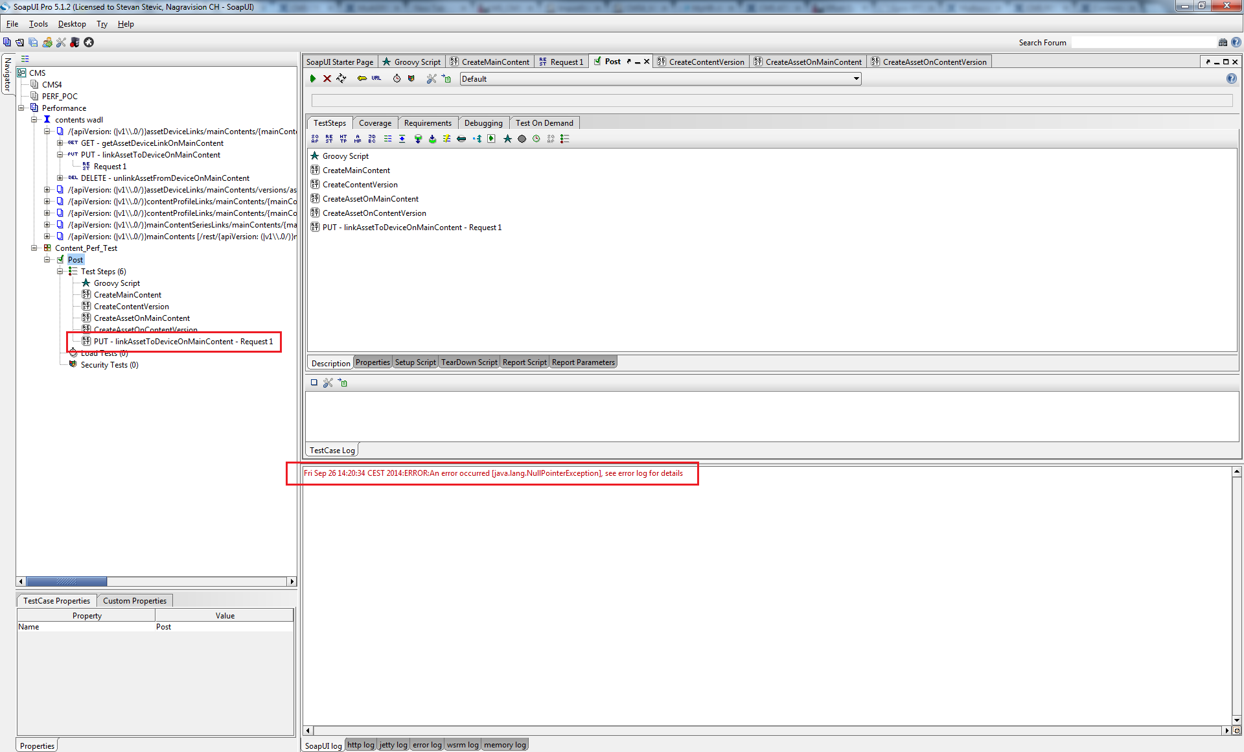Expand the GET getAssetDeviceLinkOnMainContent node
Viewport: 1244px width, 752px height.
coord(60,143)
